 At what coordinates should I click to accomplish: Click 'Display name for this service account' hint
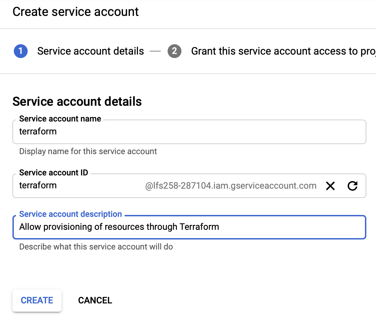tap(88, 151)
